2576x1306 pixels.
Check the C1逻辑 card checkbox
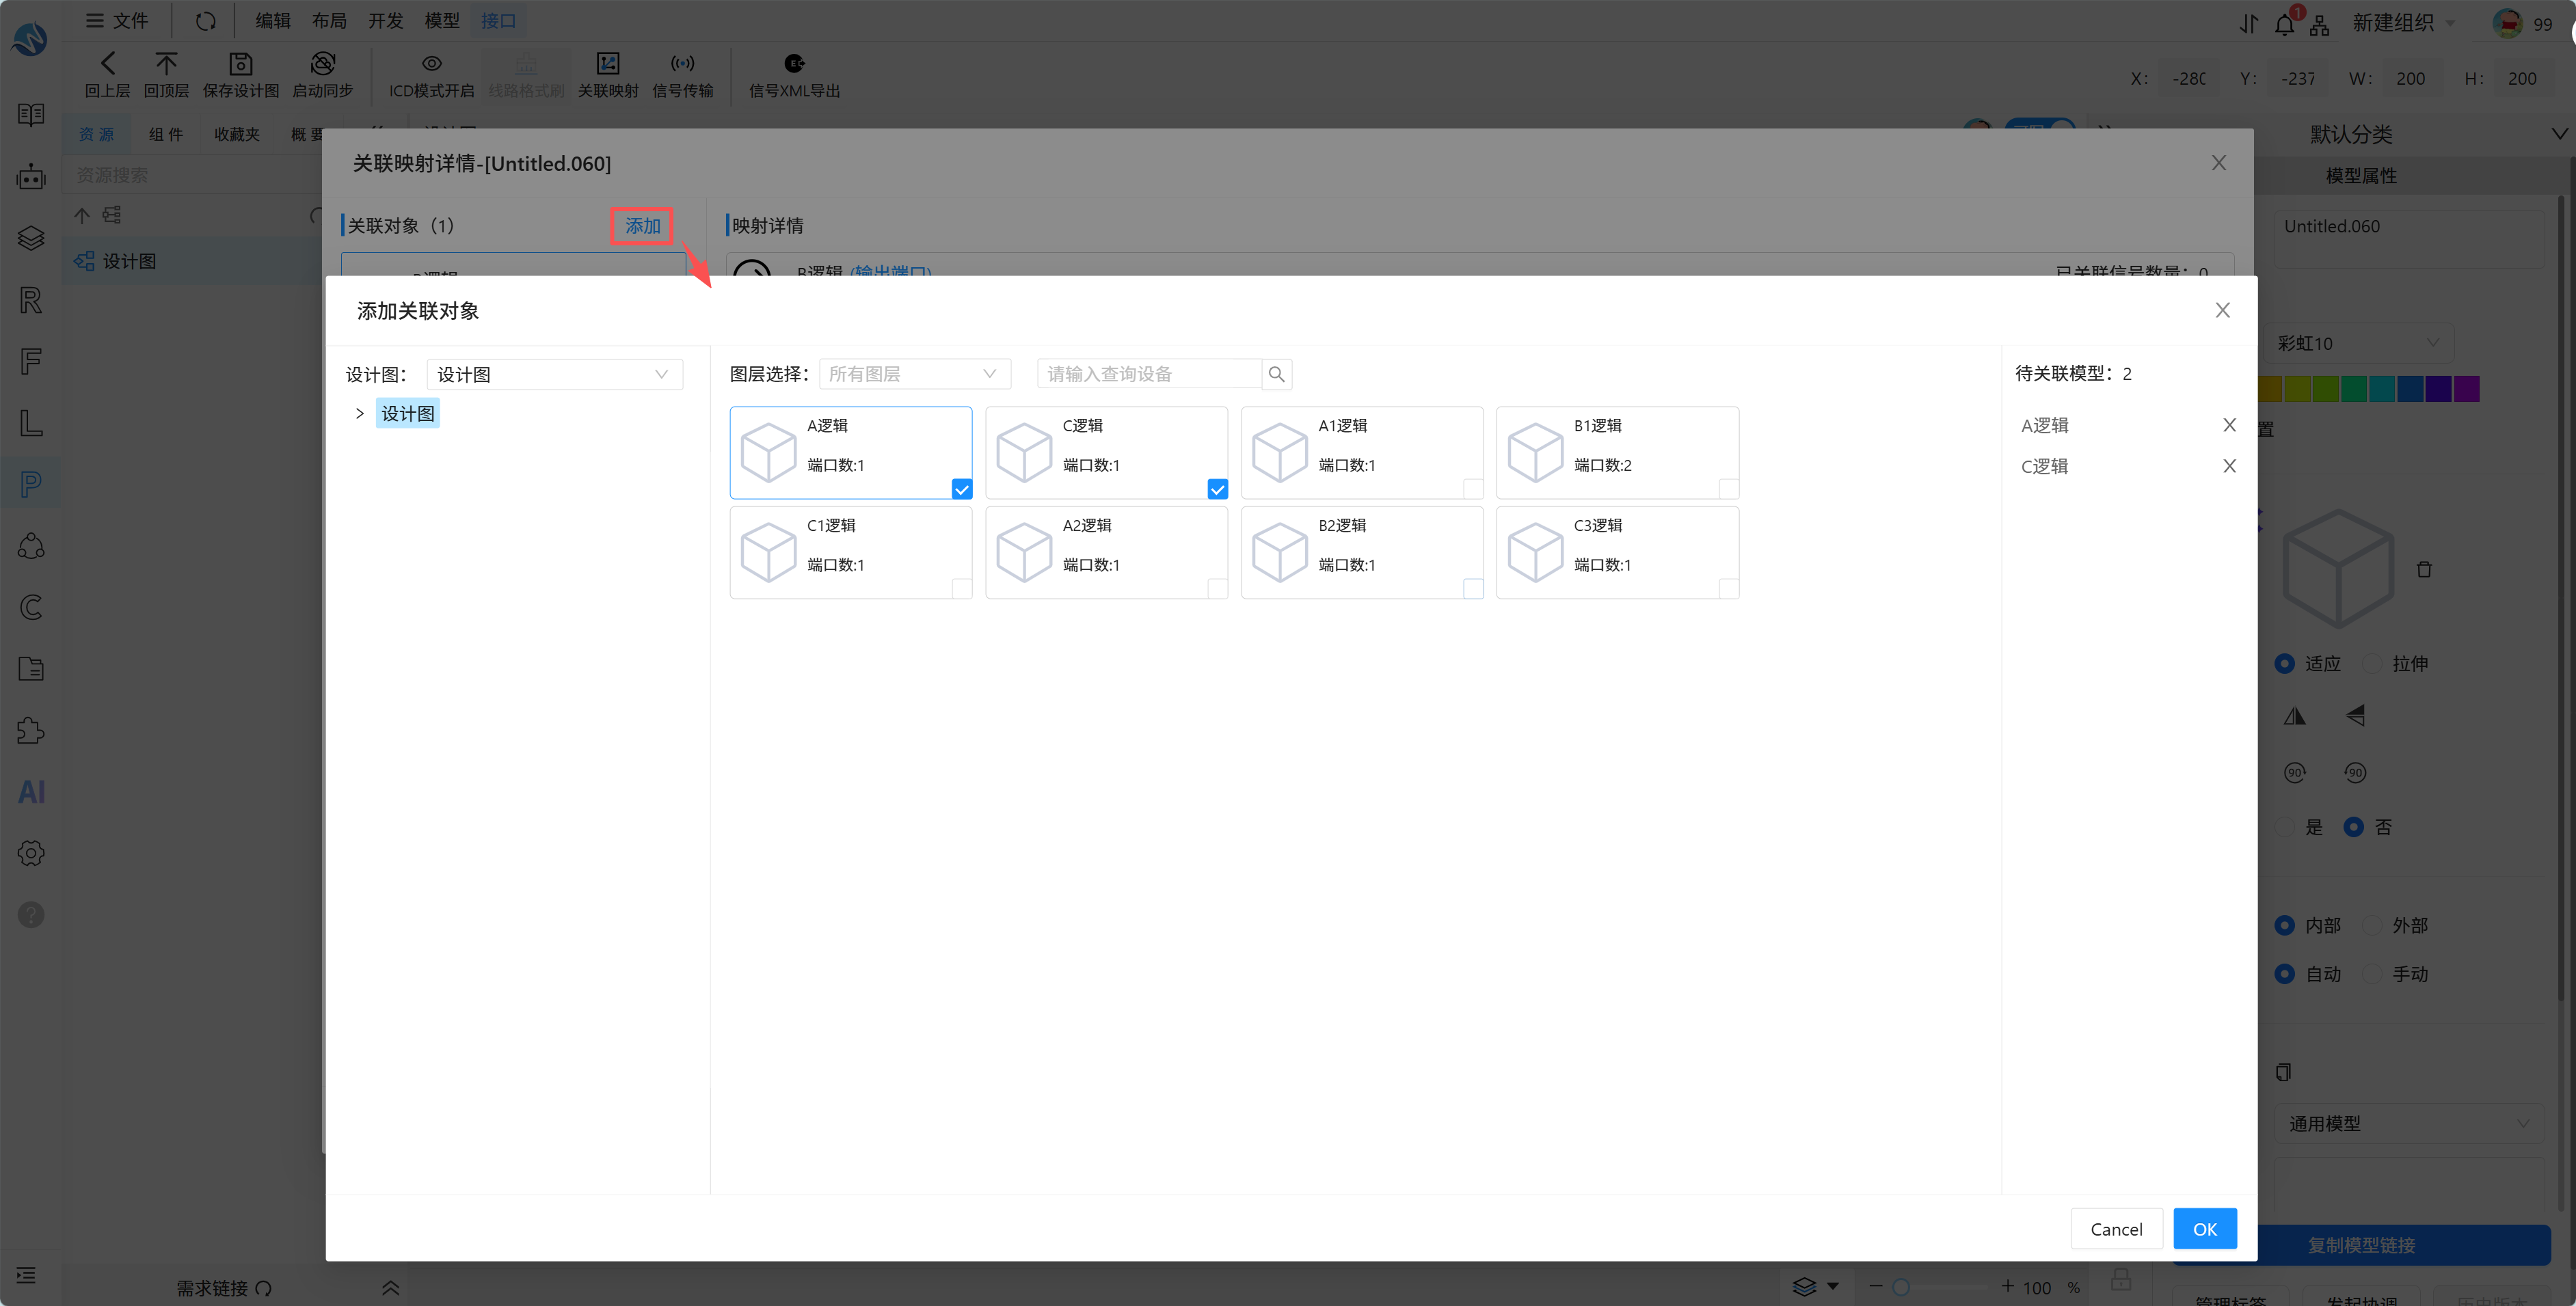coord(961,589)
